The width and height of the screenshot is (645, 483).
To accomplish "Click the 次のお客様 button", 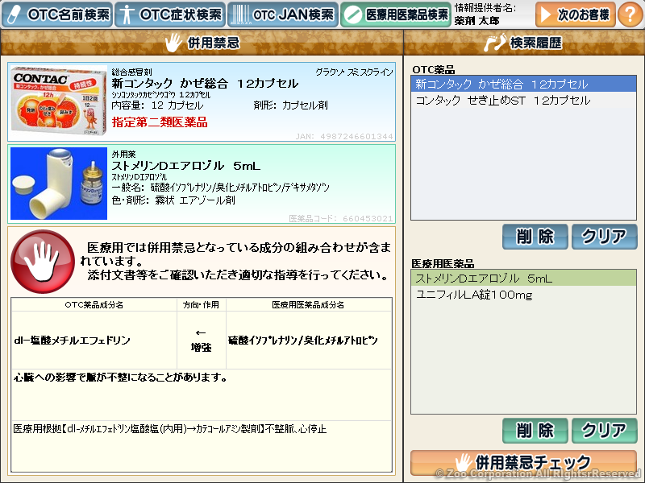I will pos(575,14).
